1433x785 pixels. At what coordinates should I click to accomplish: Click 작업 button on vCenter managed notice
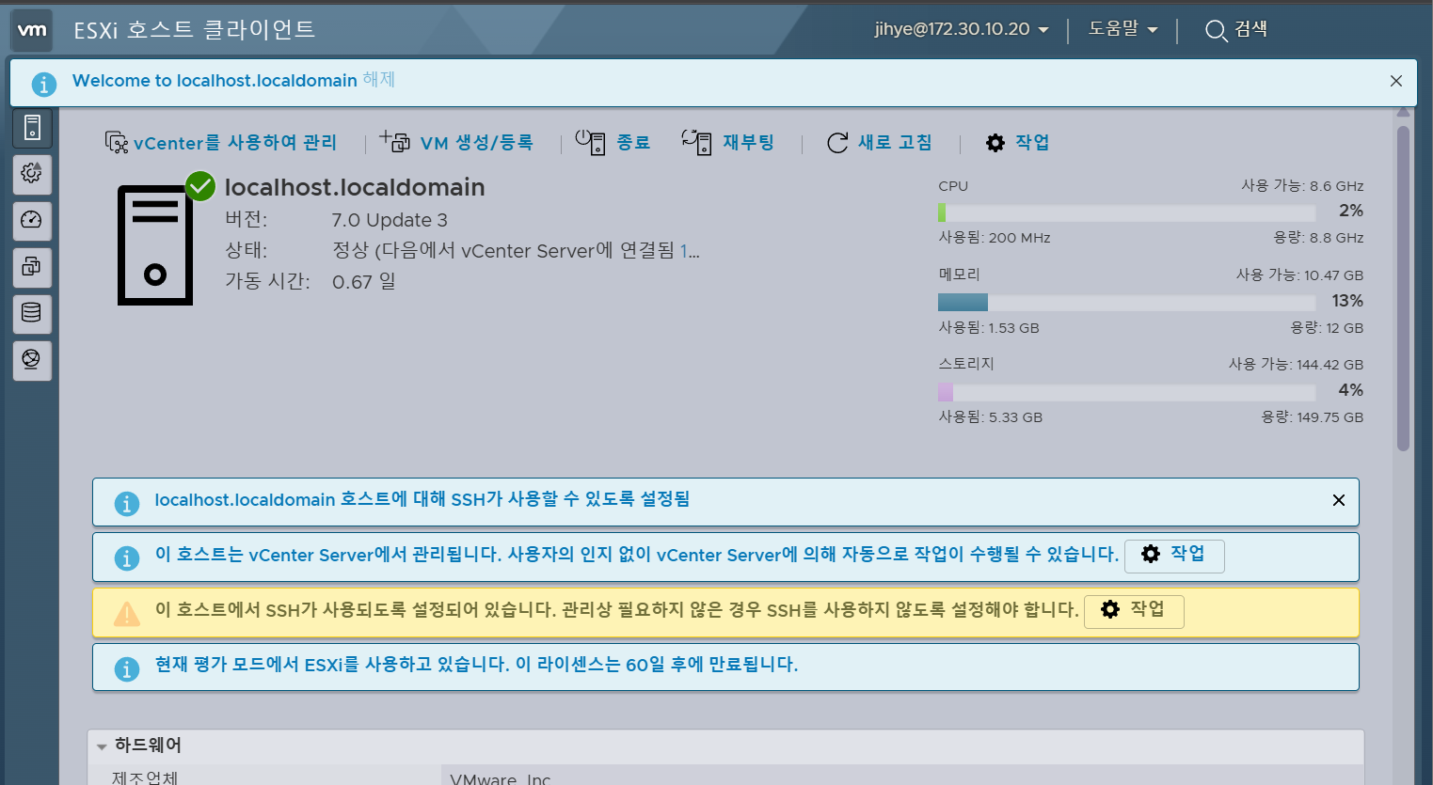pyautogui.click(x=1174, y=555)
